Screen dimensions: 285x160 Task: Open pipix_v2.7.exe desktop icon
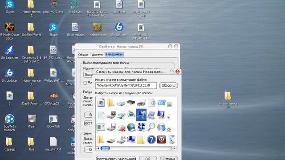click(x=53, y=7)
